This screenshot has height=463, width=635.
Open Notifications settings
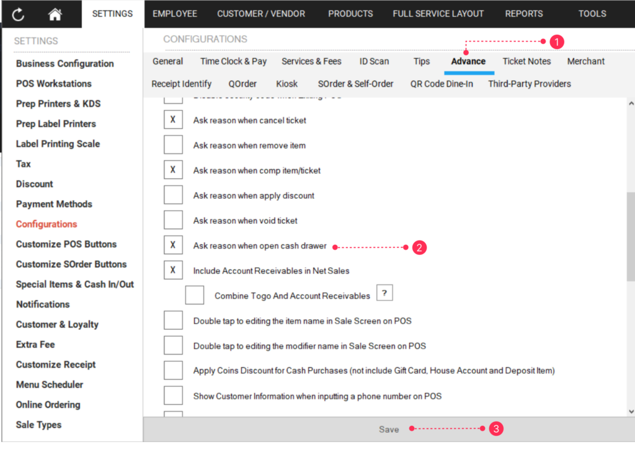43,304
